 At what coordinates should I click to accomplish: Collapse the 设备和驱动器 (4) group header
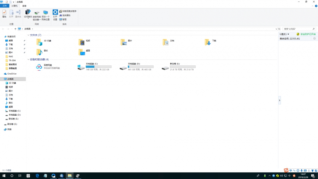pos(28,59)
